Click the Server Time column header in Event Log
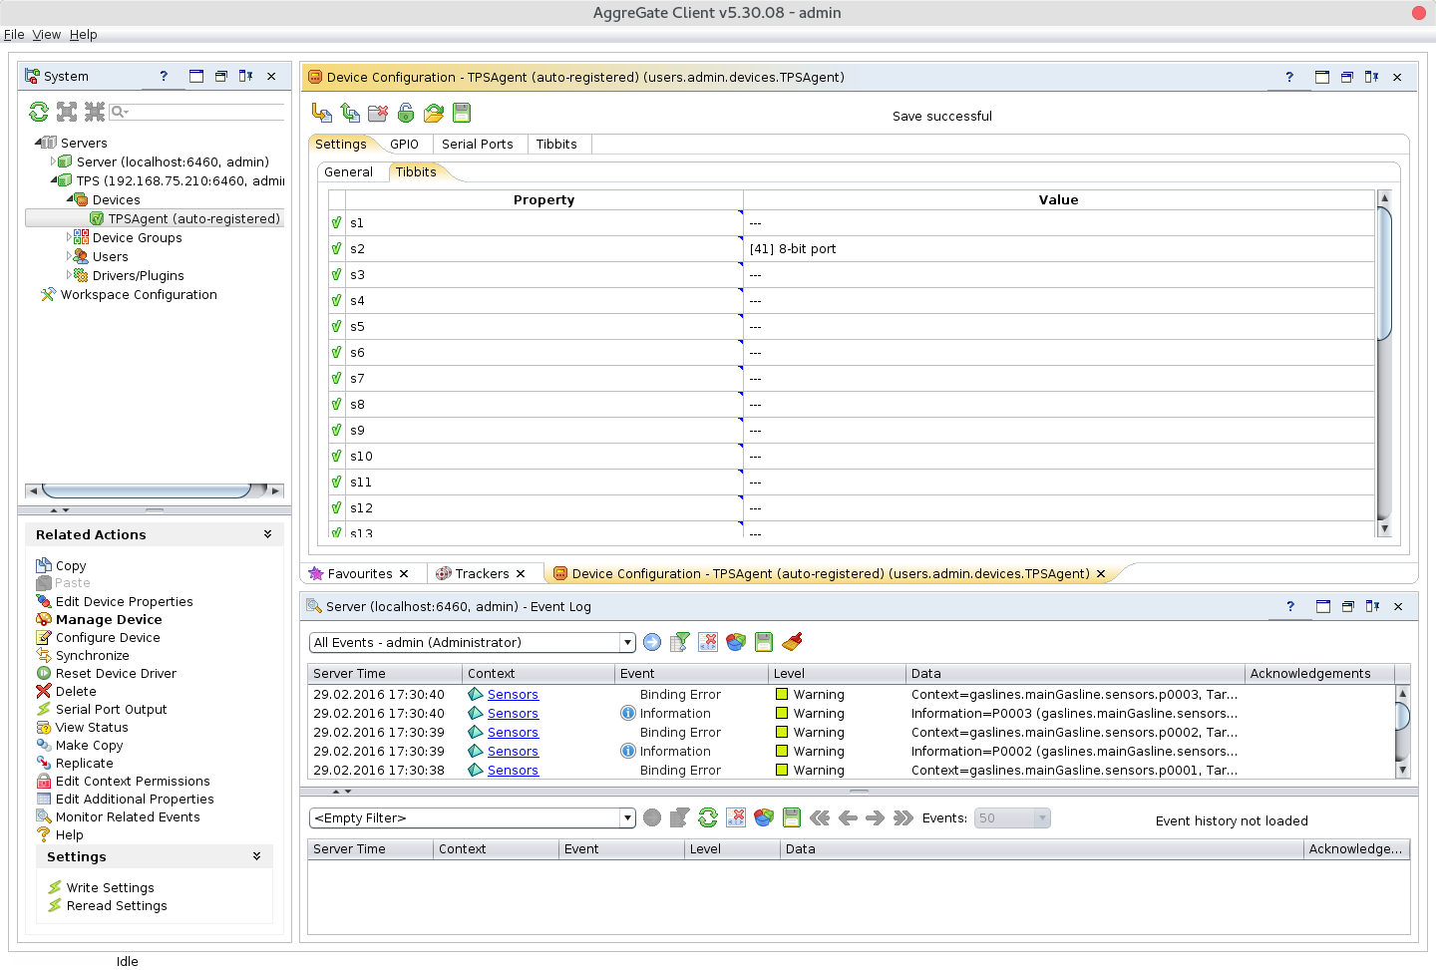The image size is (1436, 970). coord(385,673)
